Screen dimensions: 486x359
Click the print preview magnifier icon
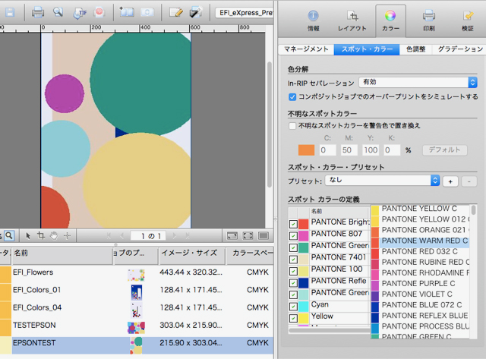(x=58, y=12)
